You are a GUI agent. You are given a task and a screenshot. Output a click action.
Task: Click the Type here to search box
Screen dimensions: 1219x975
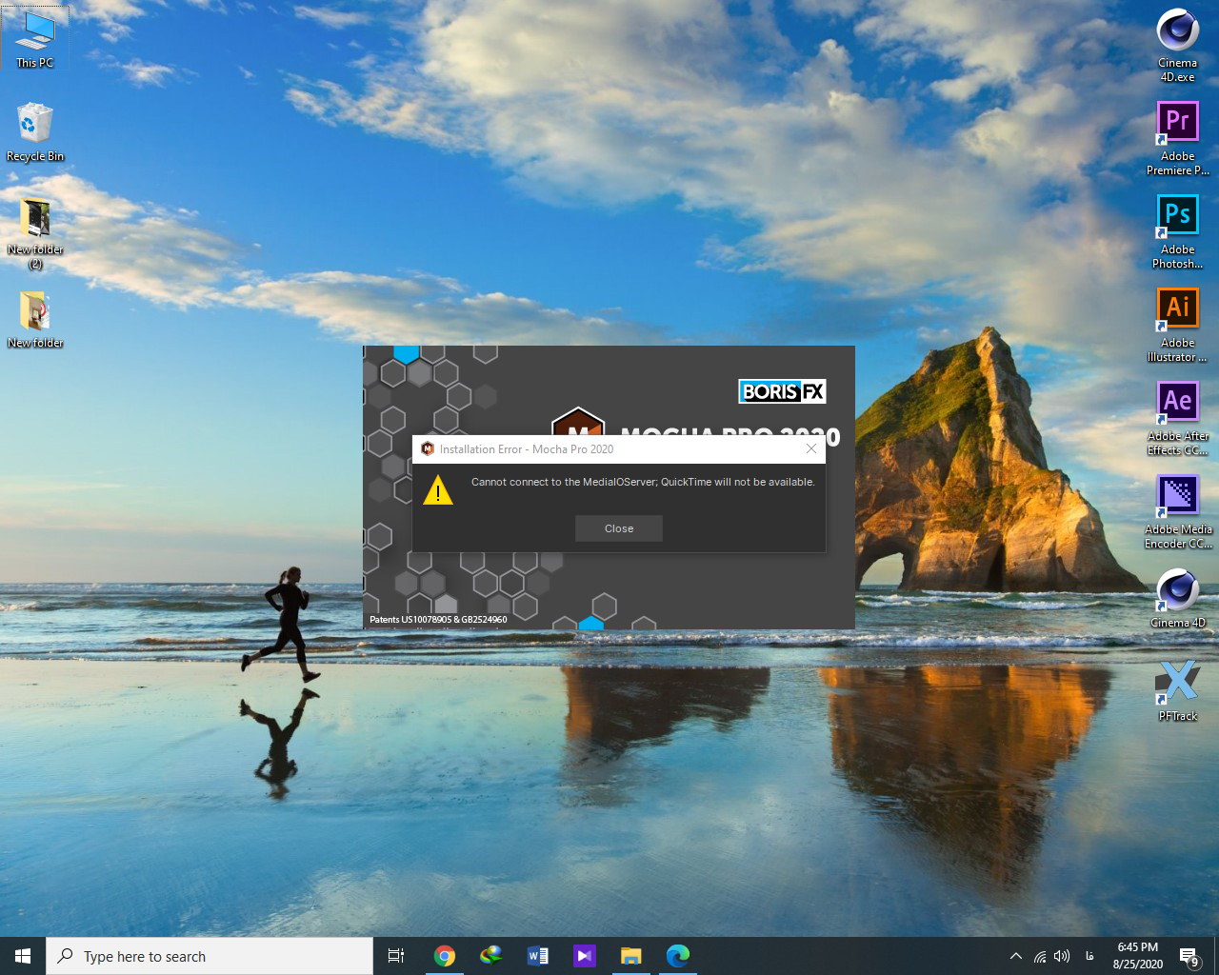[210, 956]
